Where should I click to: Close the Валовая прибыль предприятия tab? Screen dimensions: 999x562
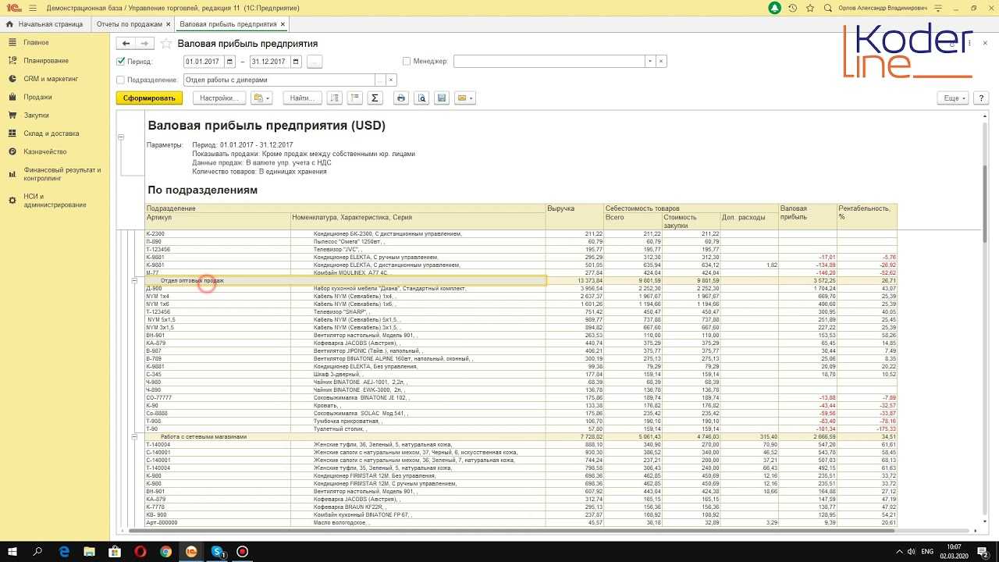[x=283, y=24]
